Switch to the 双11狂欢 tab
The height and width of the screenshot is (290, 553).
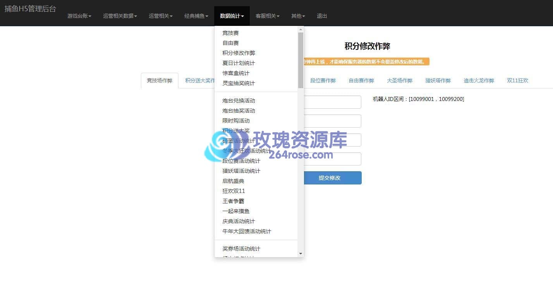coord(517,80)
